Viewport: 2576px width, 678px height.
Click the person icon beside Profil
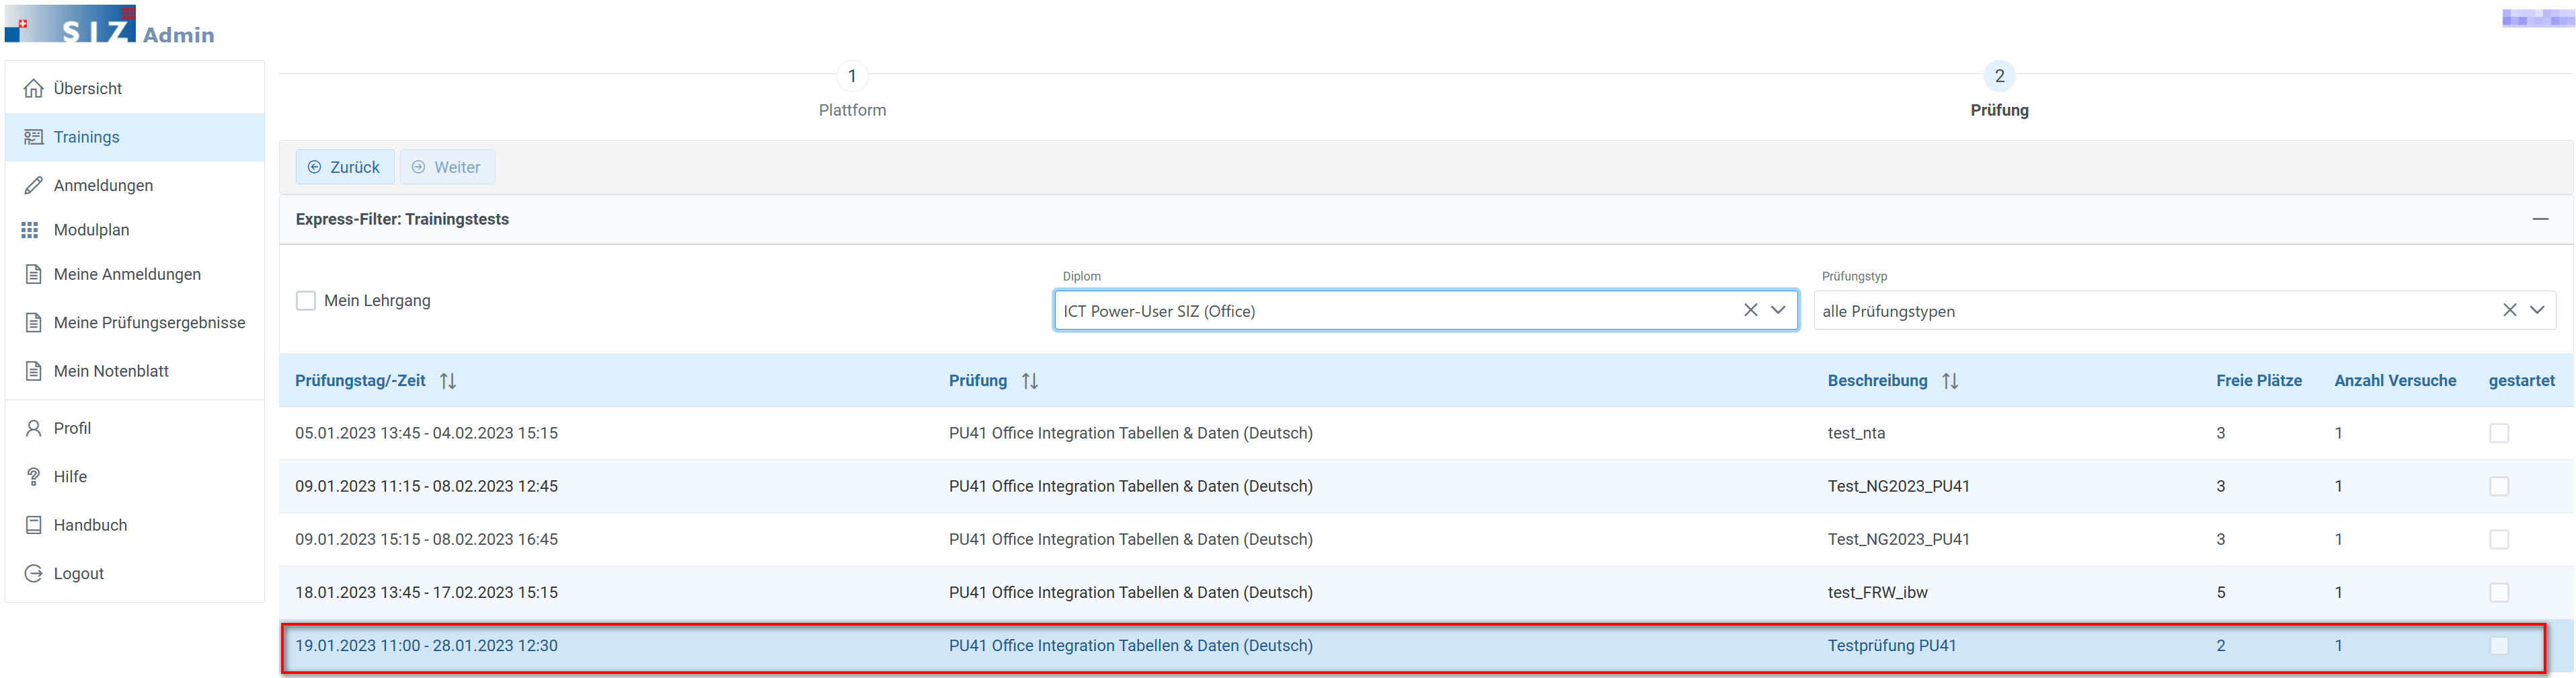(x=33, y=428)
